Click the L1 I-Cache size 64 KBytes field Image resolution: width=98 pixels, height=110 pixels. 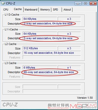40,34
